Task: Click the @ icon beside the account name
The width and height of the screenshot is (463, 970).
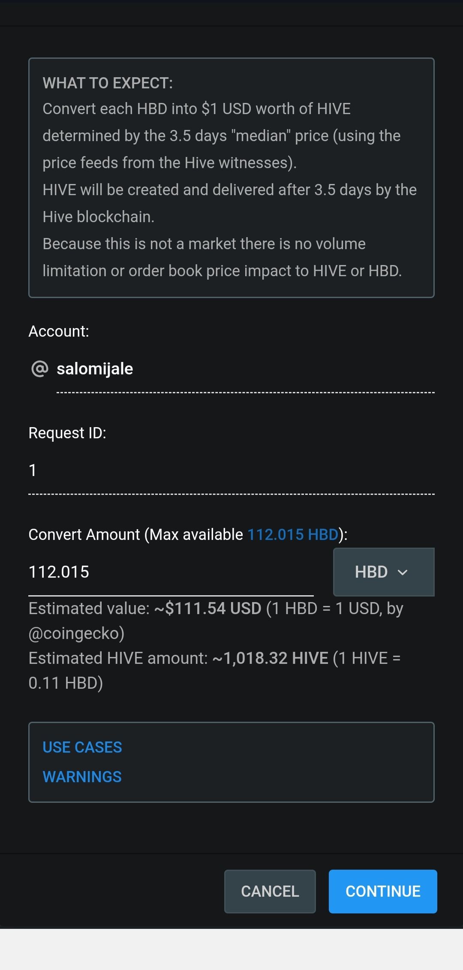Action: pyautogui.click(x=40, y=369)
